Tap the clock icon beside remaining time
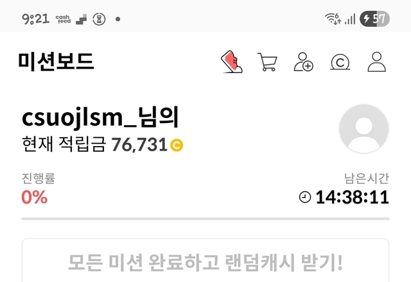The width and height of the screenshot is (411, 282). 305,197
